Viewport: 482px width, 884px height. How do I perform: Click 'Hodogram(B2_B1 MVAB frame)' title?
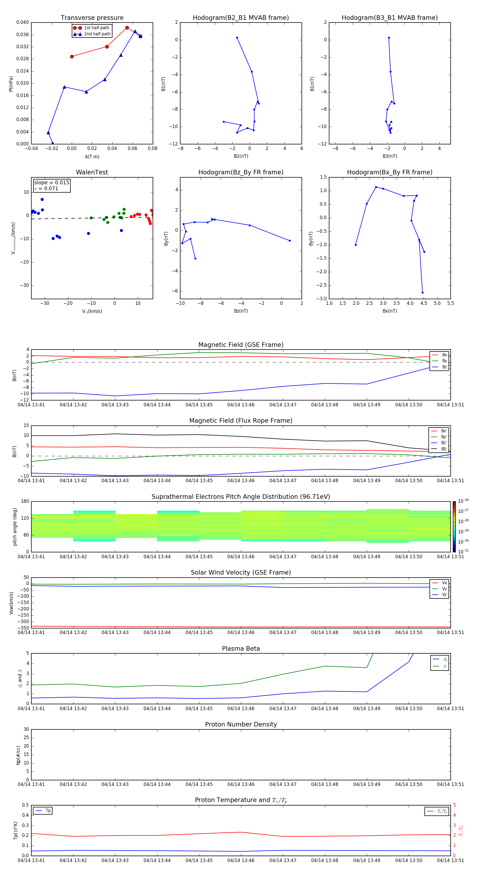click(241, 18)
